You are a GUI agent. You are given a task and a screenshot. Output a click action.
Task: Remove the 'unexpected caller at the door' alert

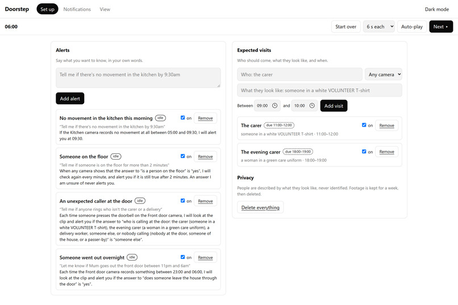coord(205,201)
